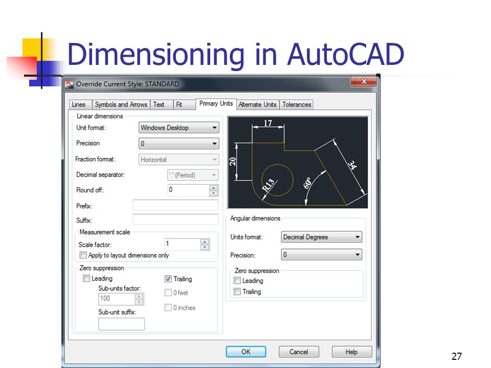This screenshot has height=368, width=491.
Task: Open the Unit format dropdown
Action: (179, 128)
